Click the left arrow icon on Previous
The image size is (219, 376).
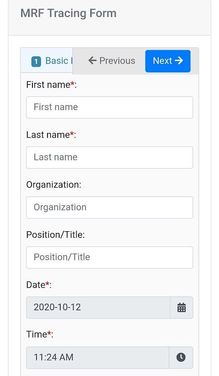coord(93,61)
